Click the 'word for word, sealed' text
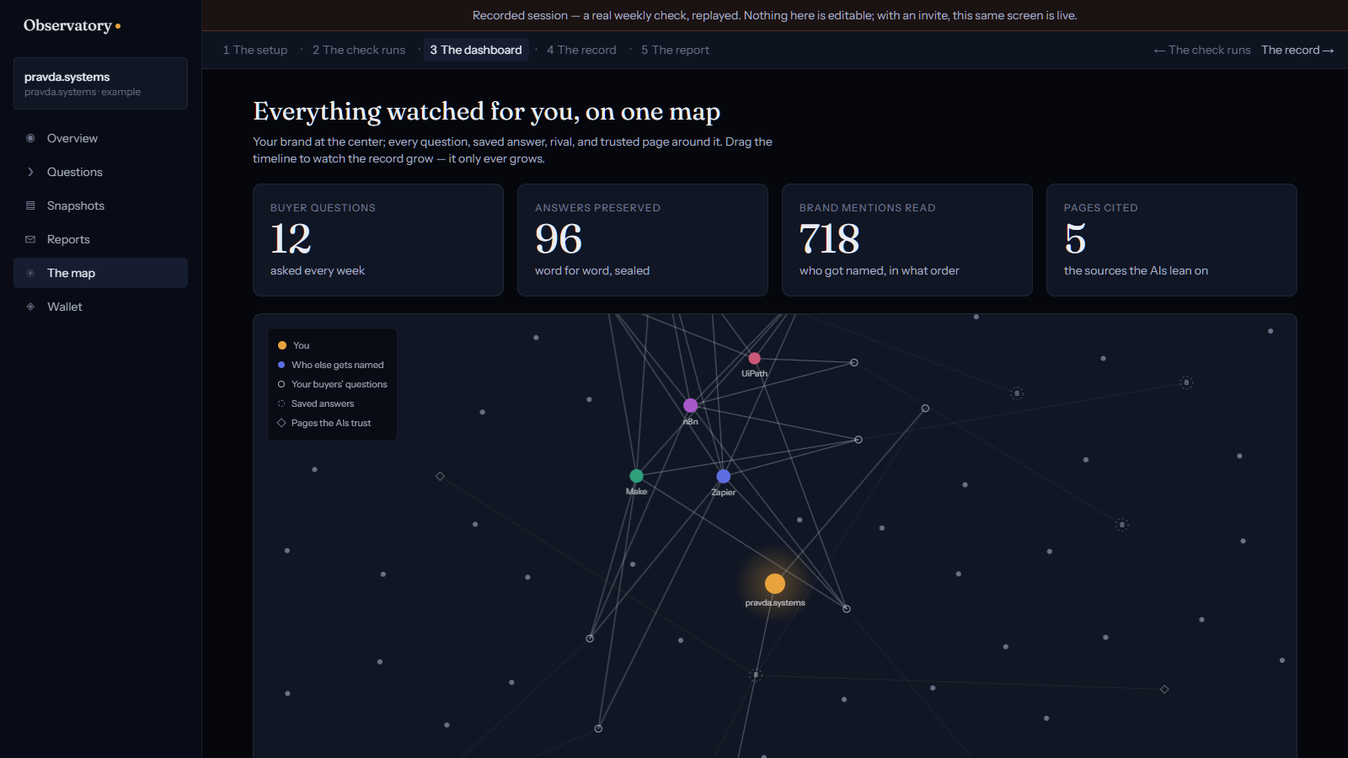 click(592, 270)
